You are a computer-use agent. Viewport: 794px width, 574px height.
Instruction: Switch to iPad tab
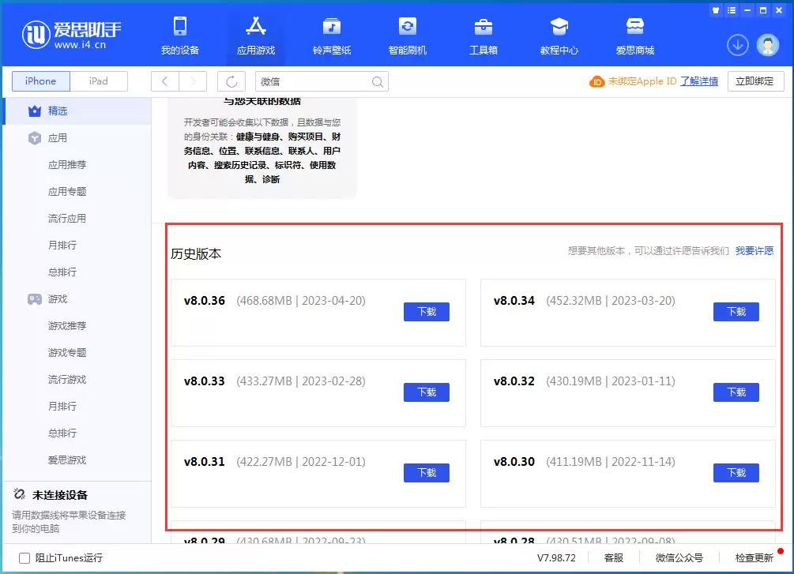[98, 81]
